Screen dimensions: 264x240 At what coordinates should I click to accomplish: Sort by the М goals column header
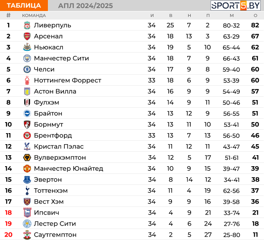point(232,16)
